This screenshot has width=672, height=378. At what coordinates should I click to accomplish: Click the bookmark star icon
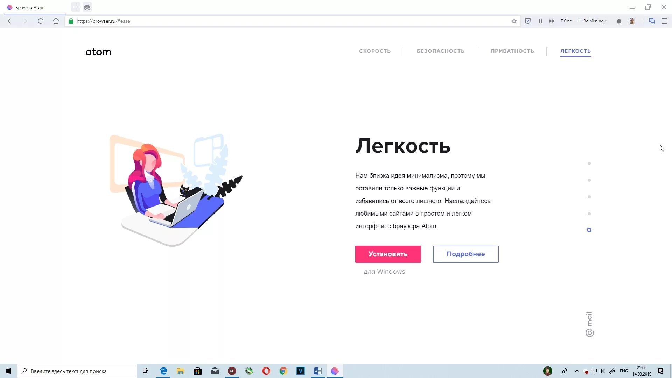pos(514,21)
